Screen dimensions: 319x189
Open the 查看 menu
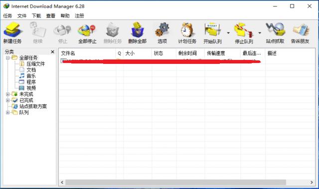(x=50, y=15)
